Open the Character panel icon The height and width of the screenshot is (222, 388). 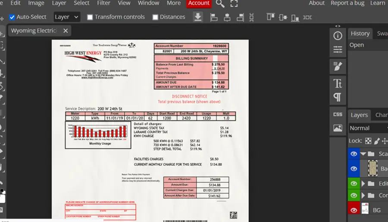pyautogui.click(x=338, y=83)
